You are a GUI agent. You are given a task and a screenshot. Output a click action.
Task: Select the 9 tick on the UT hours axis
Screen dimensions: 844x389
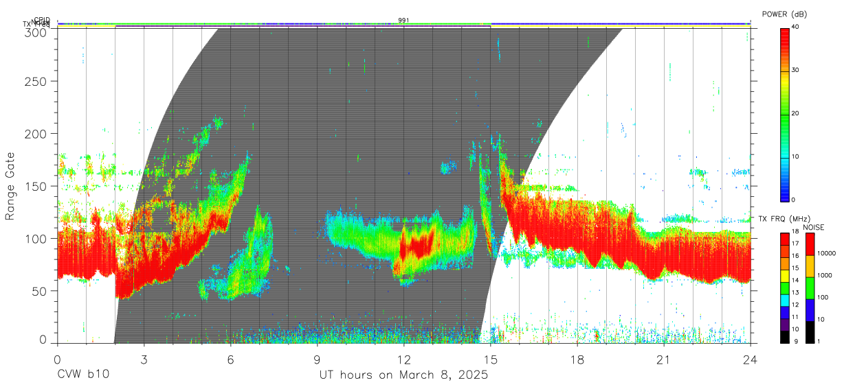[x=317, y=359]
